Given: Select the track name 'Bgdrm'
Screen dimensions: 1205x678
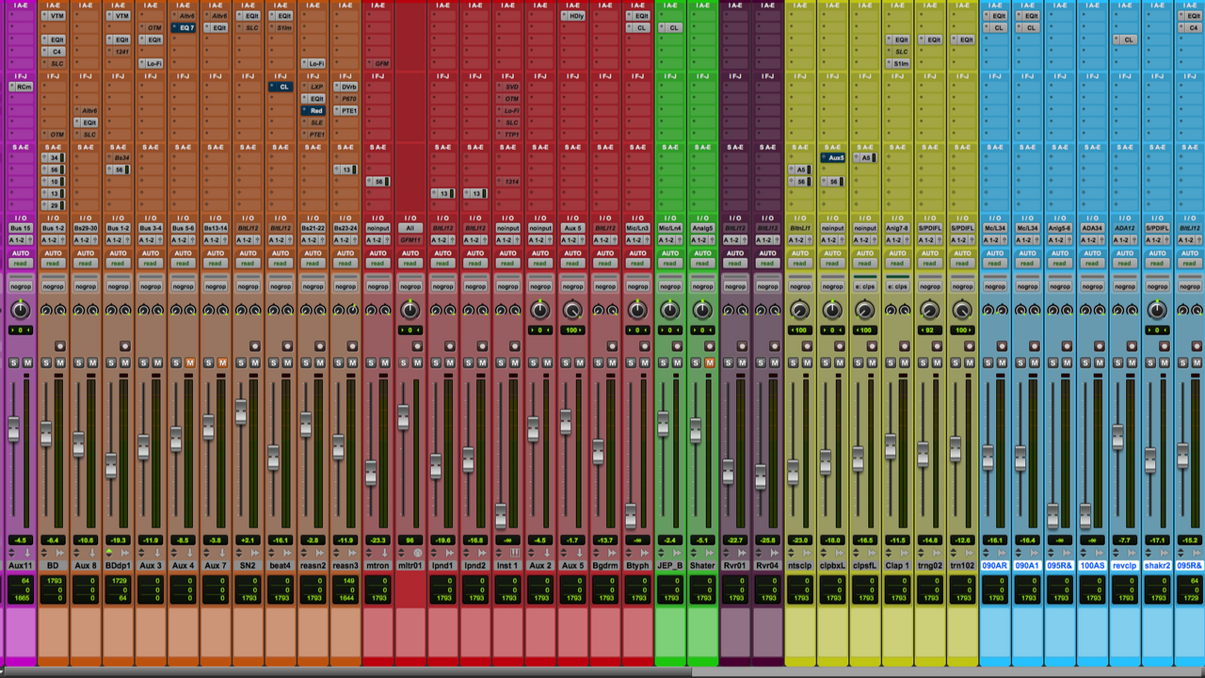Looking at the screenshot, I should pos(605,566).
